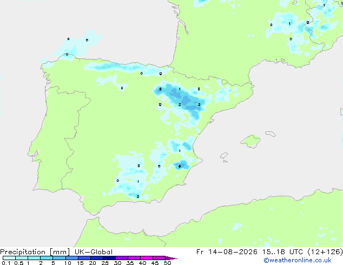Viewport: 343px width, 265px height.
Task: Select the 35–40 mm violet legend box
Action: (x=134, y=258)
